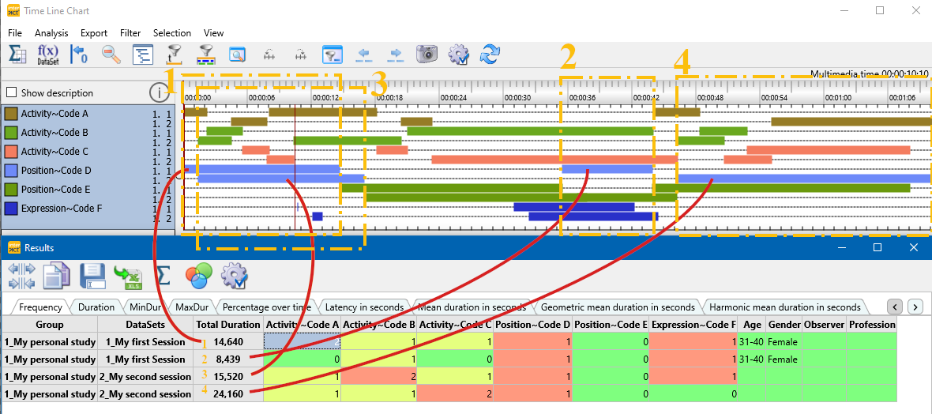Click the jump-to-zero arrow icon
932x414 pixels.
pyautogui.click(x=79, y=55)
